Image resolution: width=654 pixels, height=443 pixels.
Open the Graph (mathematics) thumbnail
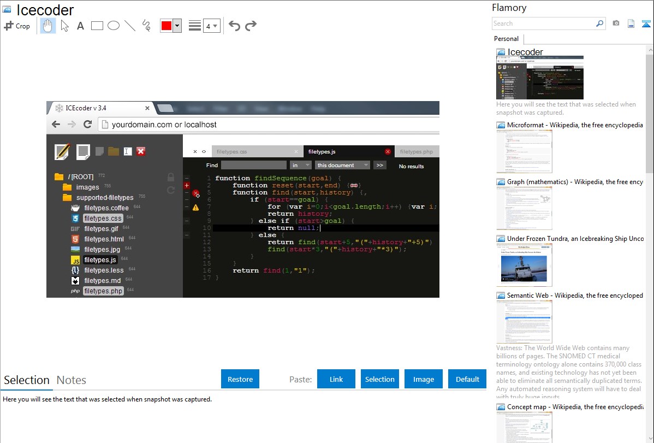524,208
